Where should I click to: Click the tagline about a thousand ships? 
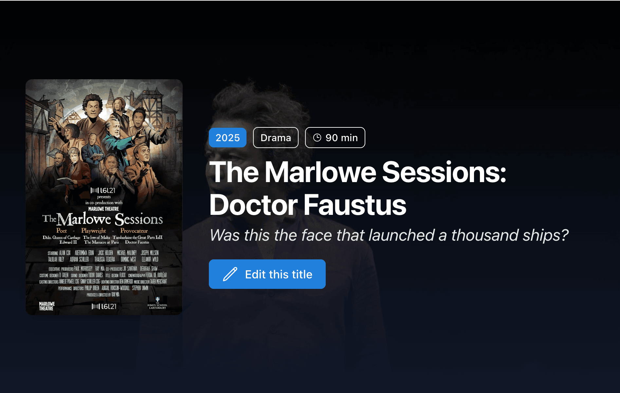(x=389, y=235)
